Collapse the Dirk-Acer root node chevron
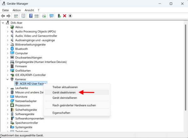Image resolution: width=188 pixels, height=138 pixels. pos(3,23)
